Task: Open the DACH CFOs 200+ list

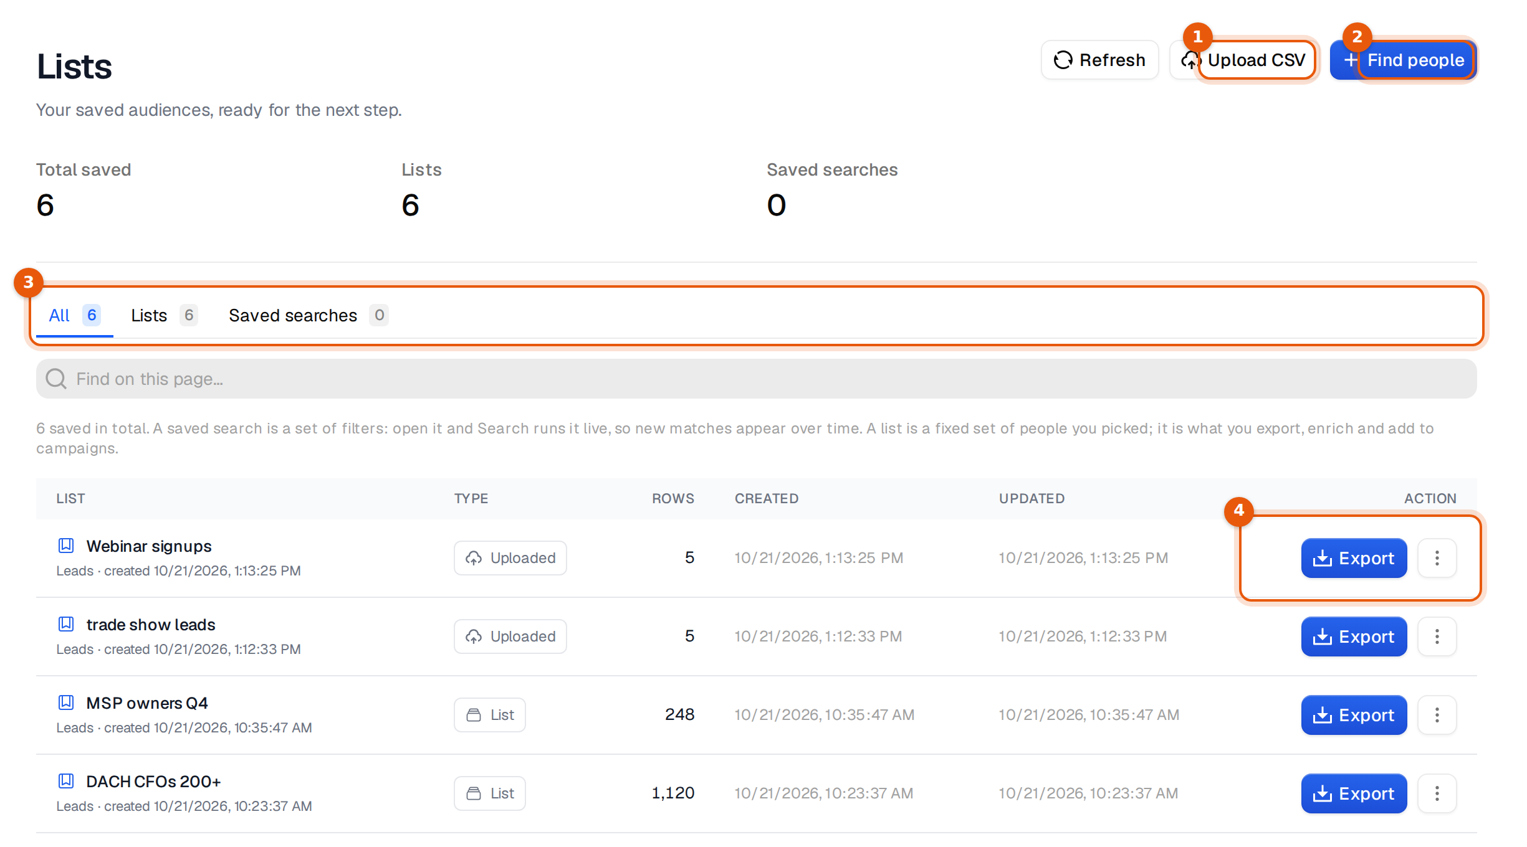Action: point(153,782)
